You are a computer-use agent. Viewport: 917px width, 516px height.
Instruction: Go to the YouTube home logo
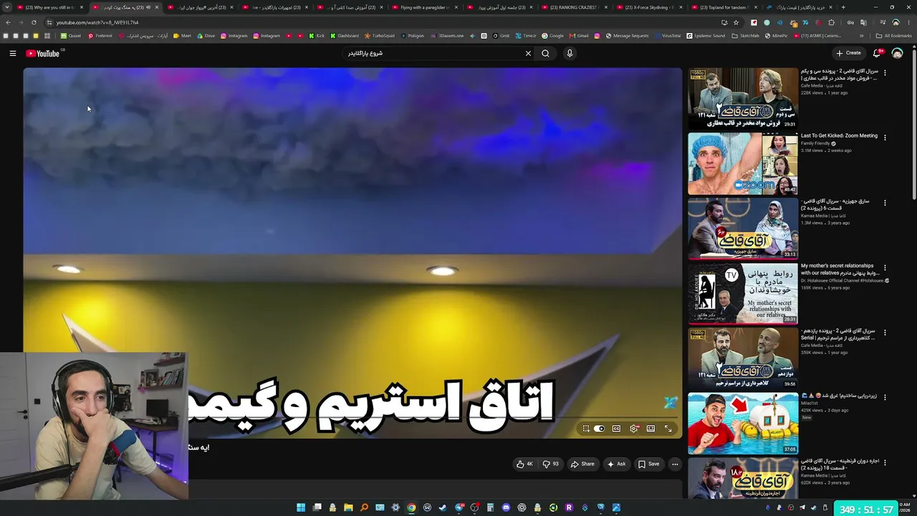coord(43,53)
